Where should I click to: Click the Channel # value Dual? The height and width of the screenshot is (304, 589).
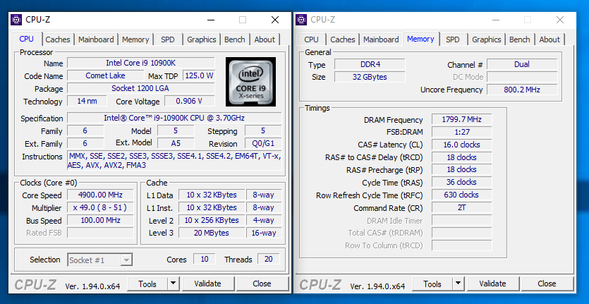(522, 64)
